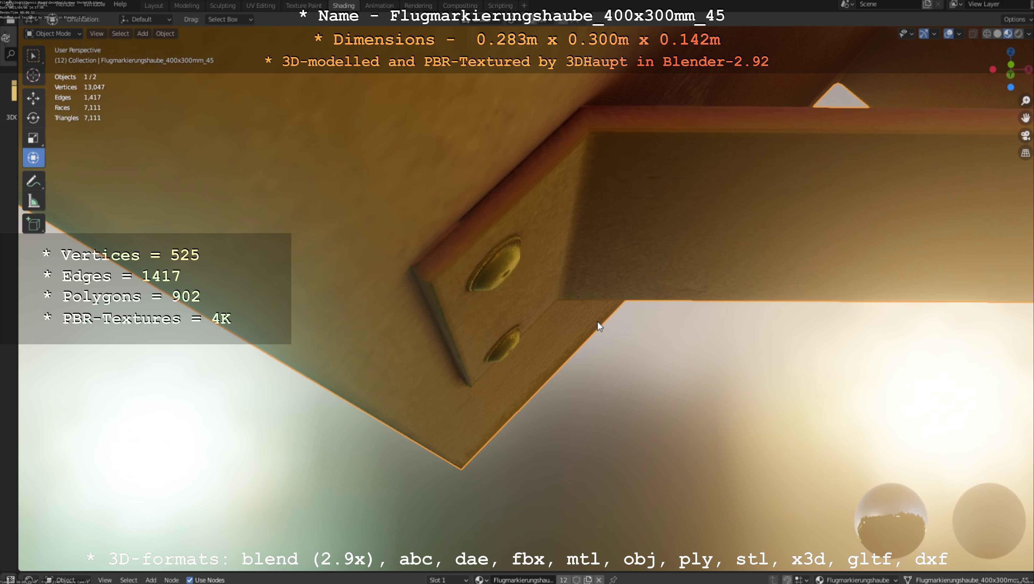Click the search magnifier icon in left sidebar
The height and width of the screenshot is (584, 1034).
click(11, 54)
